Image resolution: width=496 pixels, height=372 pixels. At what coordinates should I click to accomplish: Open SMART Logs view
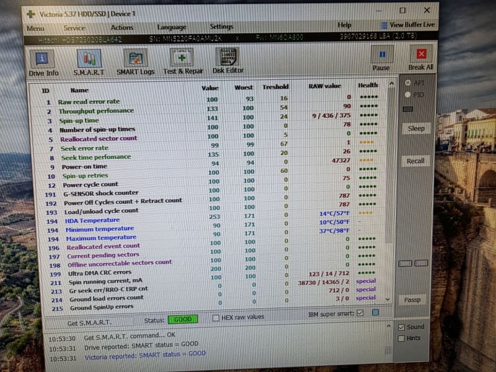136,62
